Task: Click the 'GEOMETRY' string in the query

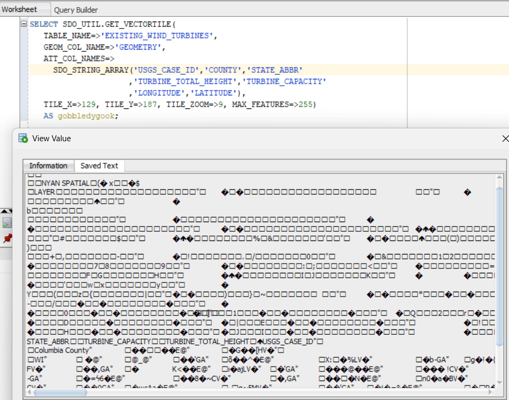Action: click(x=138, y=47)
